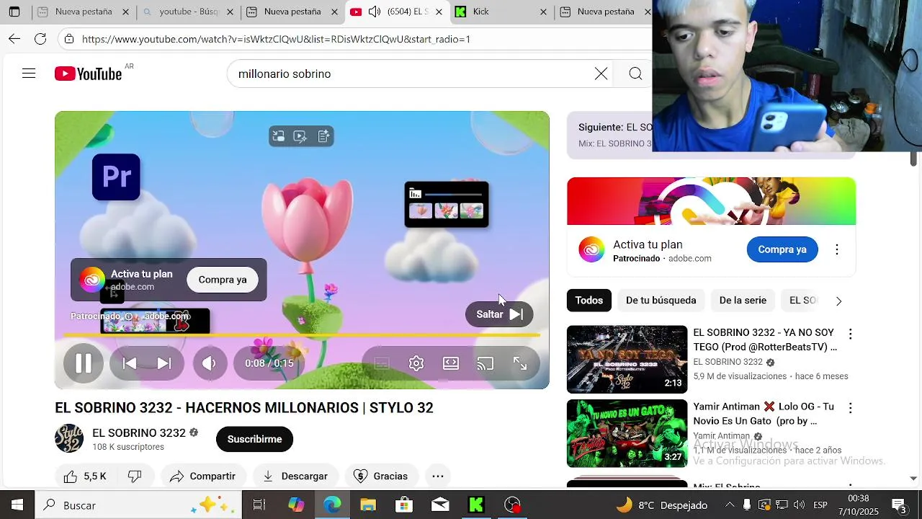
Task: Seek on the yellow ad progress bar
Action: pyautogui.click(x=302, y=335)
